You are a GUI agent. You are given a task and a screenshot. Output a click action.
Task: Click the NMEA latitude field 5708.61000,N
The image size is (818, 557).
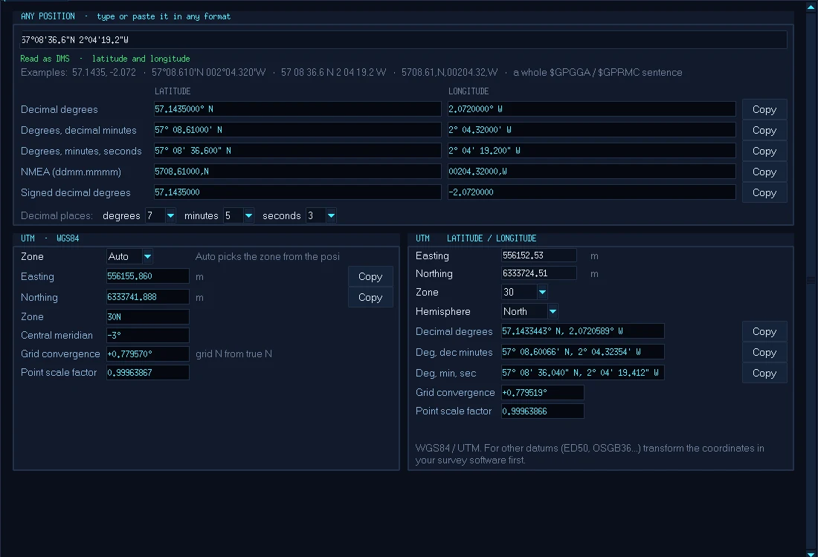pyautogui.click(x=297, y=172)
